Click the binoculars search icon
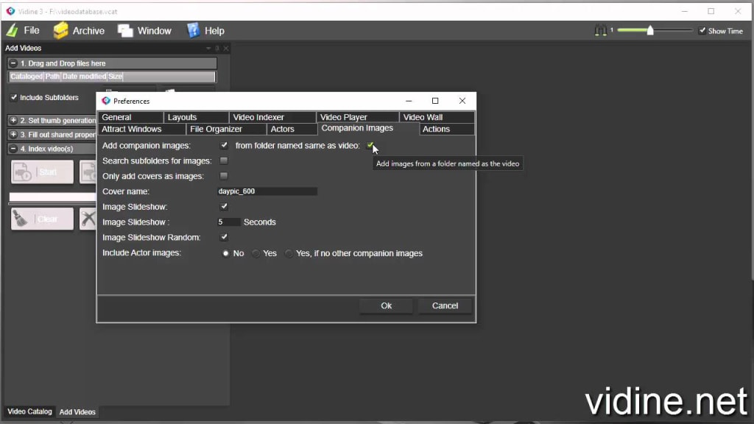This screenshot has width=754, height=424. (x=601, y=31)
